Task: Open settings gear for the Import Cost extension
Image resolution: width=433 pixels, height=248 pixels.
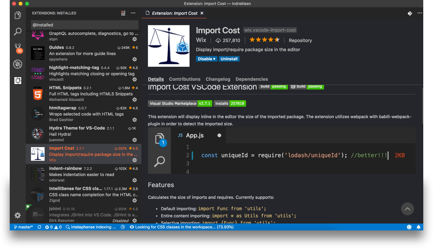Action: 135,160
